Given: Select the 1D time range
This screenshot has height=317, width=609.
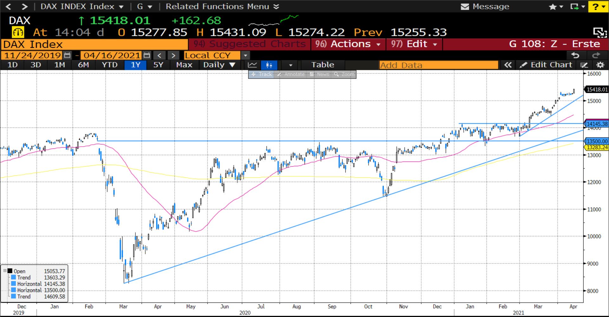Looking at the screenshot, I should pyautogui.click(x=12, y=65).
